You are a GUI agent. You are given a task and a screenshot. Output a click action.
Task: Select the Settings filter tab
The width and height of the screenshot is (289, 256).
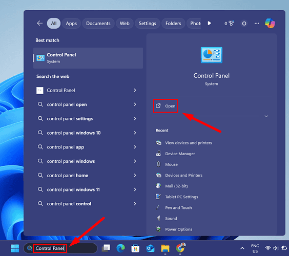pos(147,24)
